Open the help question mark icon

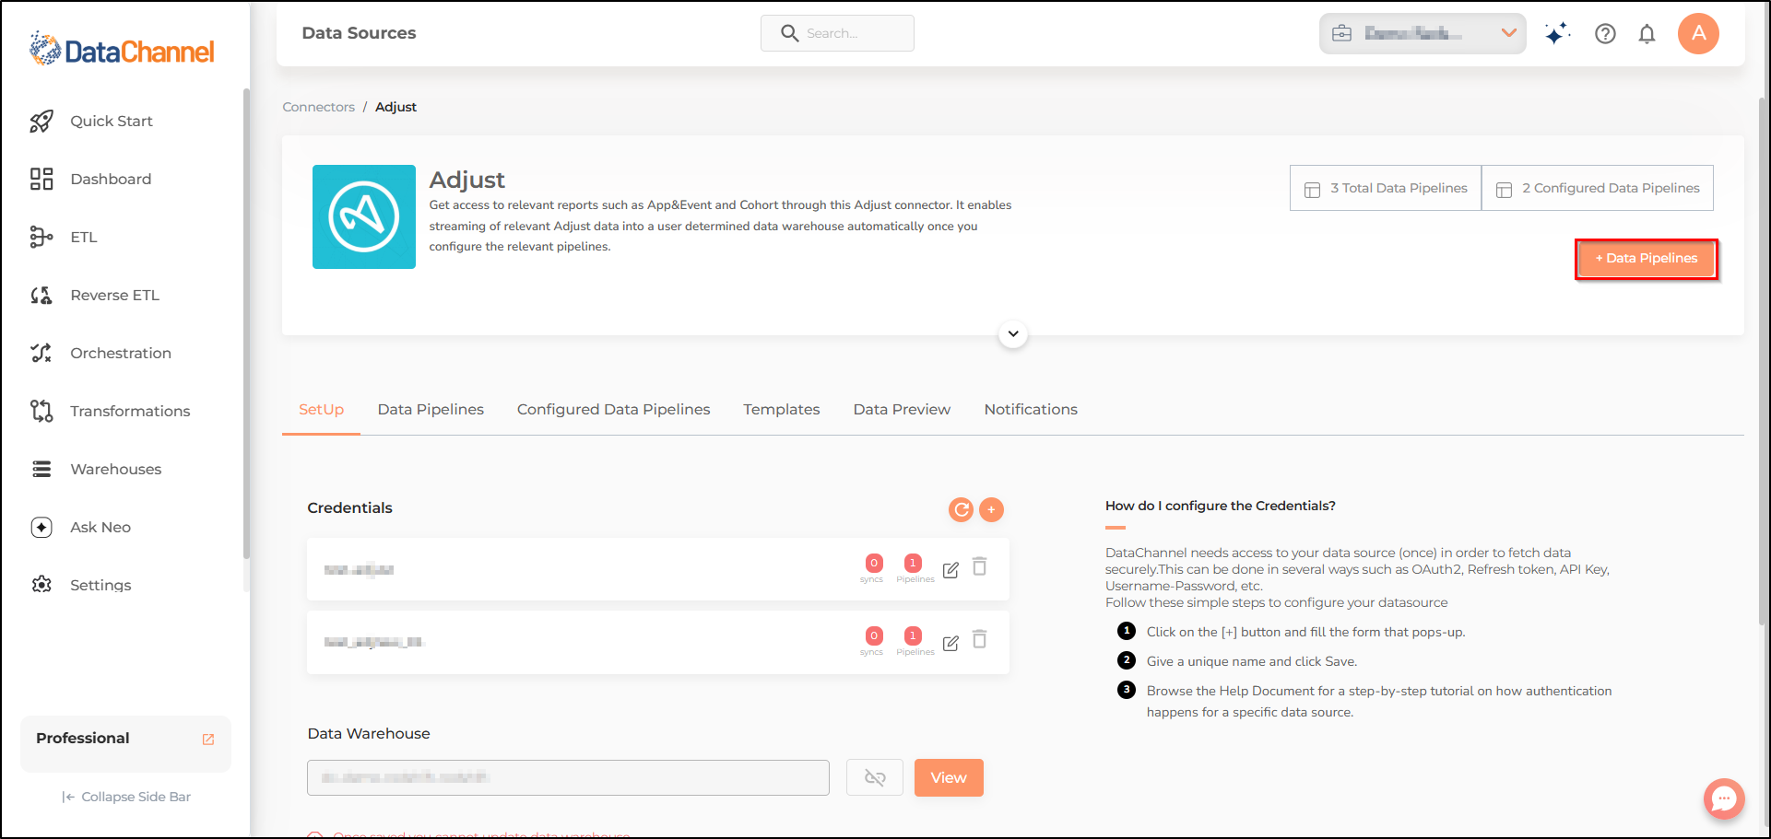1605,34
